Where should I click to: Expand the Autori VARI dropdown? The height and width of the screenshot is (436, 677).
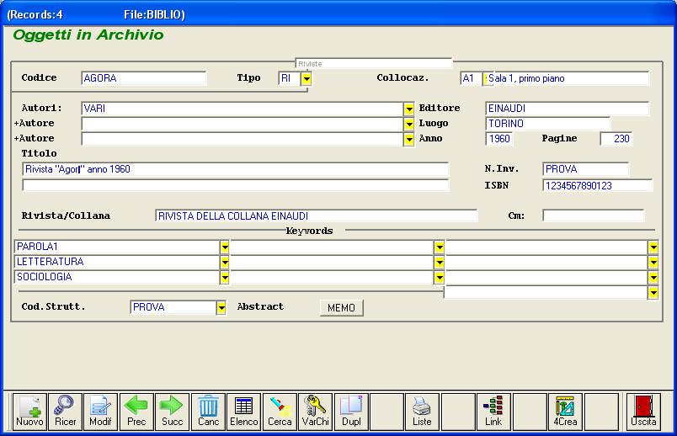pyautogui.click(x=409, y=109)
